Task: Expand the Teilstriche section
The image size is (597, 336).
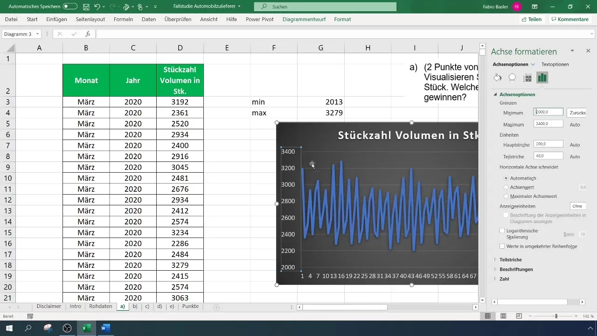Action: pos(495,259)
